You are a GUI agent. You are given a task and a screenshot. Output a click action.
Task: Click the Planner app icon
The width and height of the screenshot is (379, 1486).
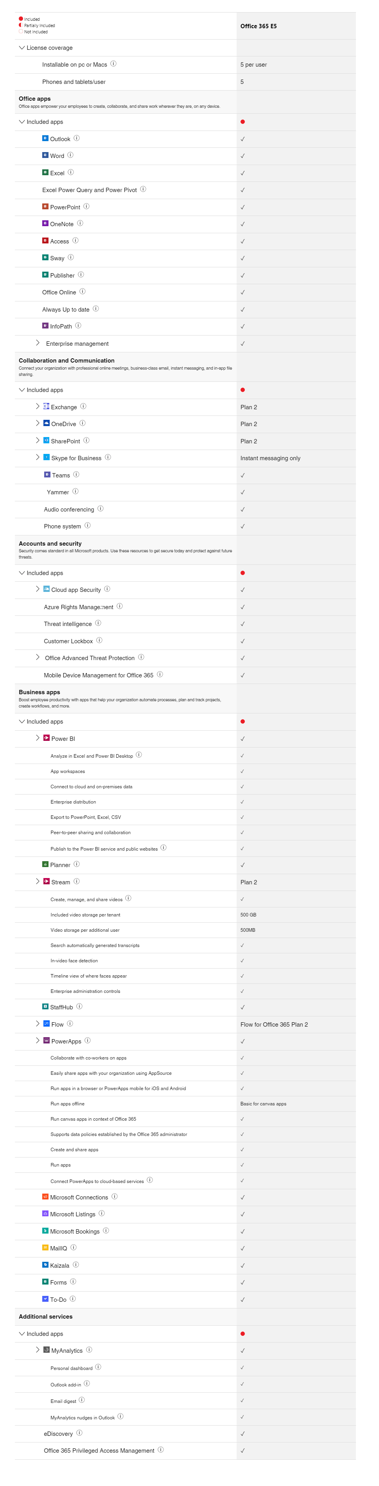pyautogui.click(x=45, y=864)
